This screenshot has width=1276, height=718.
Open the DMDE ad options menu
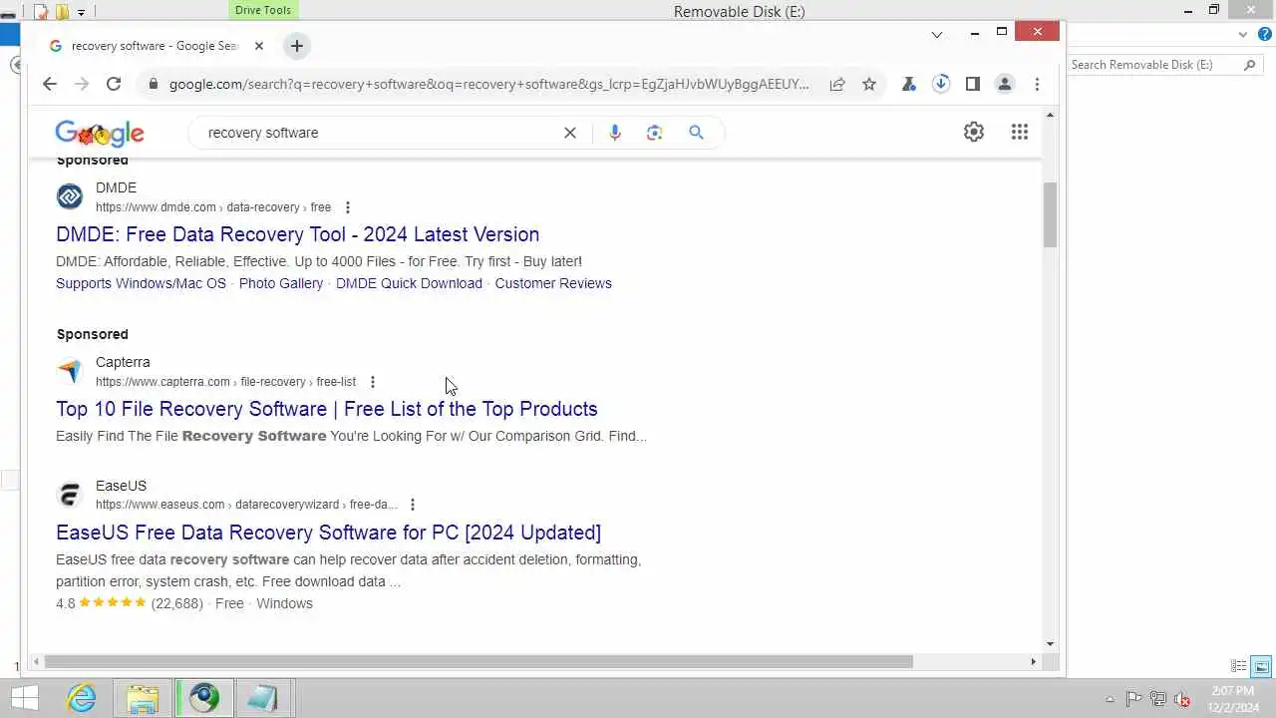click(x=348, y=207)
